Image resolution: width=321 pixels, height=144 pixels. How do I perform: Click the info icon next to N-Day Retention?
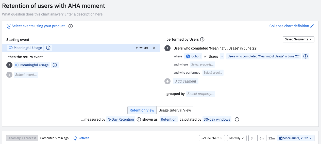(x=139, y=119)
